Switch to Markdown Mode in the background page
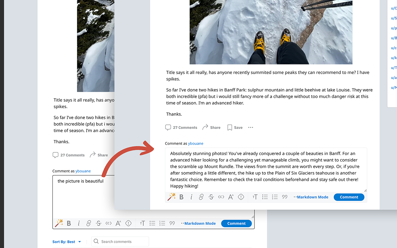 (x=198, y=224)
